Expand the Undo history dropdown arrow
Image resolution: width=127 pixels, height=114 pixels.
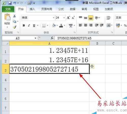(x=18, y=3)
